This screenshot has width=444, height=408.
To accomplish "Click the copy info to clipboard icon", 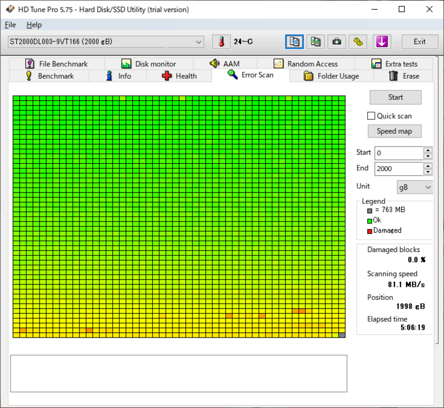I will click(x=294, y=42).
